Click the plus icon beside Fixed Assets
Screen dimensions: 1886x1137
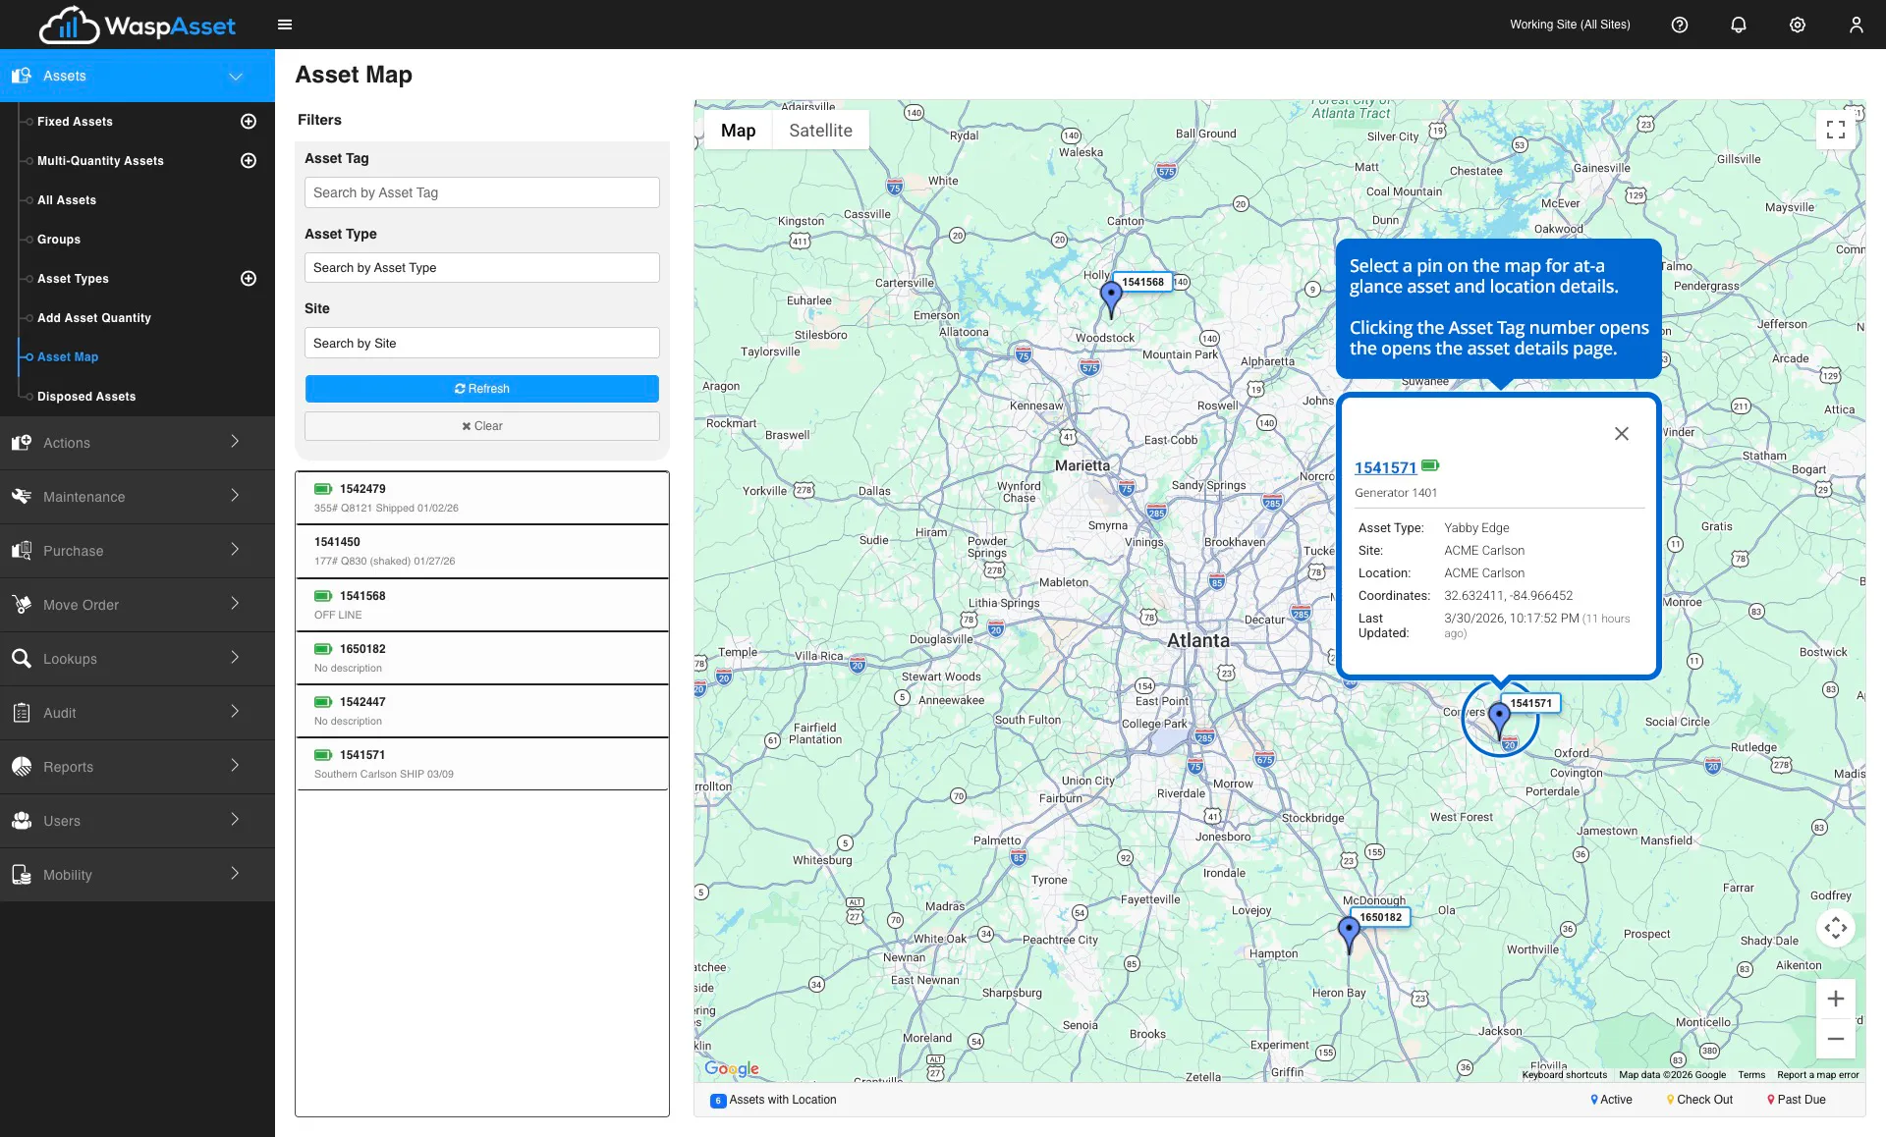pos(249,121)
